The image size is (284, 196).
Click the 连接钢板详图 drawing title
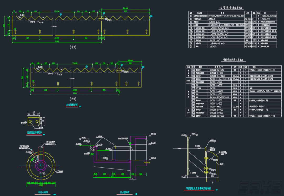point(34,133)
